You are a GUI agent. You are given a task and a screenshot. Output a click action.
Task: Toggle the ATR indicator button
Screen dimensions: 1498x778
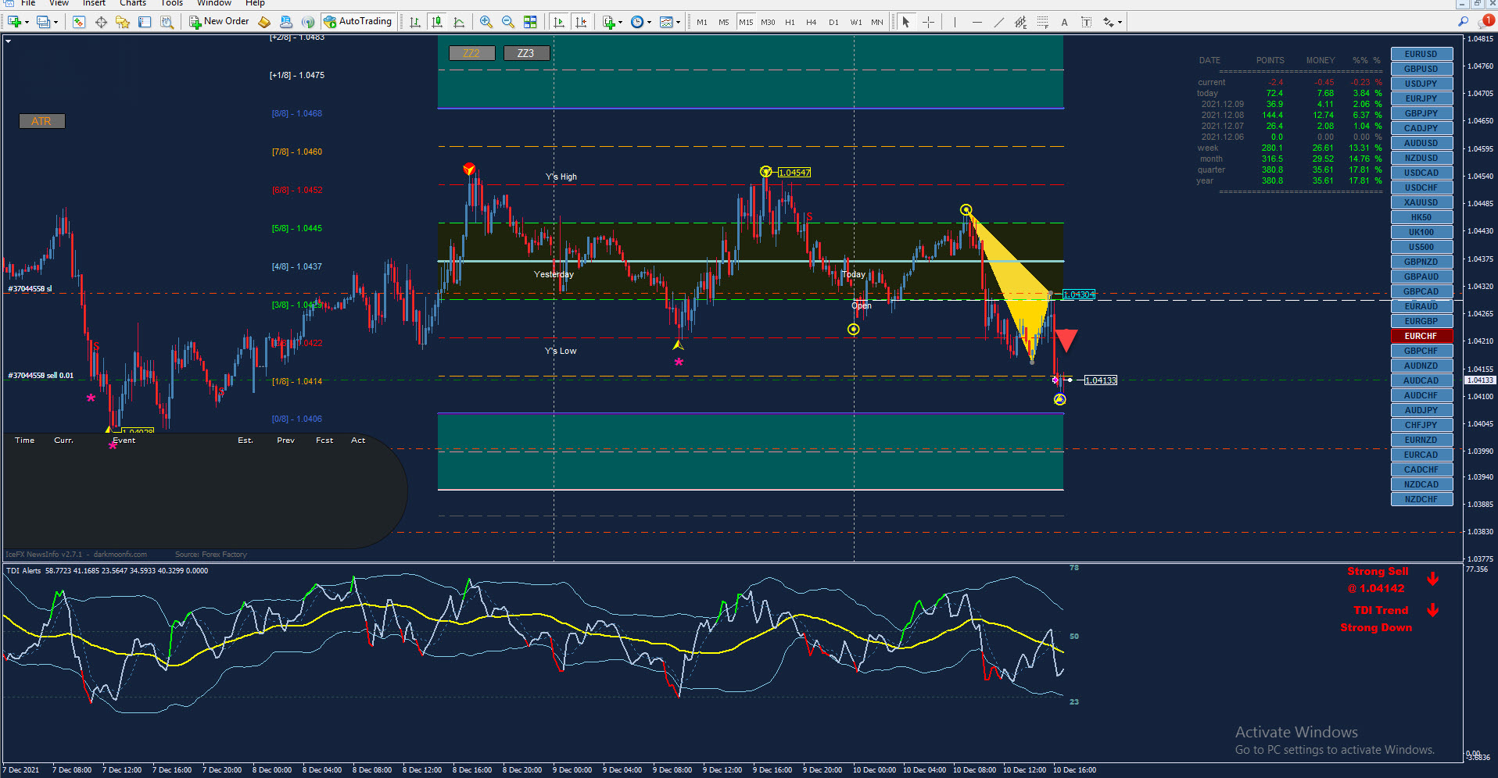tap(41, 121)
